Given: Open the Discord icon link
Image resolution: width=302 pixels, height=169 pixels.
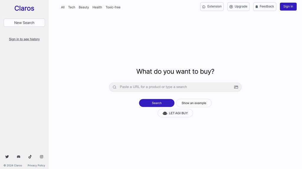Looking at the screenshot, I should [x=19, y=157].
